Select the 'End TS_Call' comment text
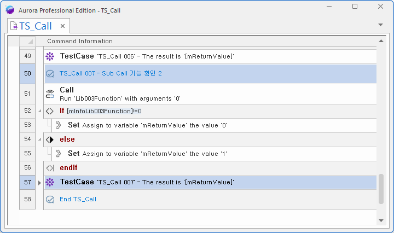 (x=78, y=199)
